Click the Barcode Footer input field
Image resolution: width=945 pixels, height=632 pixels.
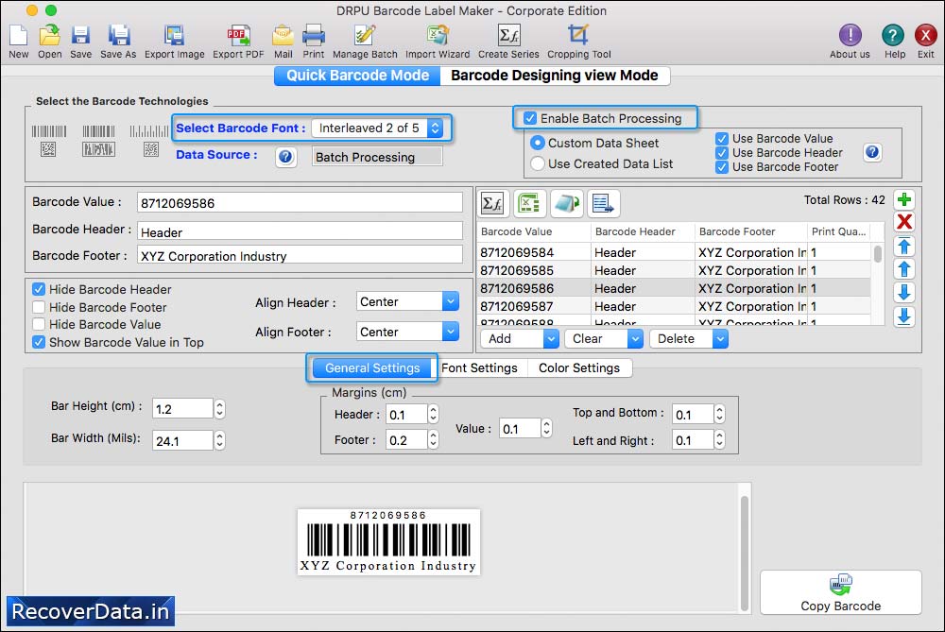point(300,255)
